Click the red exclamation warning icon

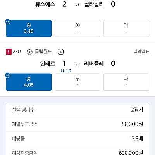9,52
